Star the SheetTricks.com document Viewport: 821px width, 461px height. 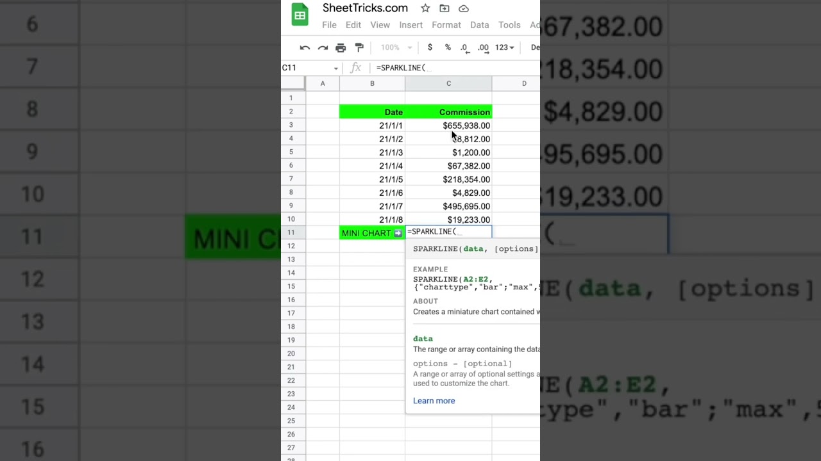click(425, 8)
